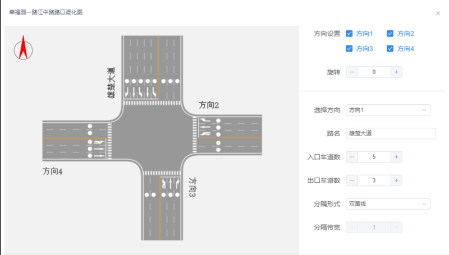Click the red north compass icon
The height and width of the screenshot is (255, 449).
point(23,48)
